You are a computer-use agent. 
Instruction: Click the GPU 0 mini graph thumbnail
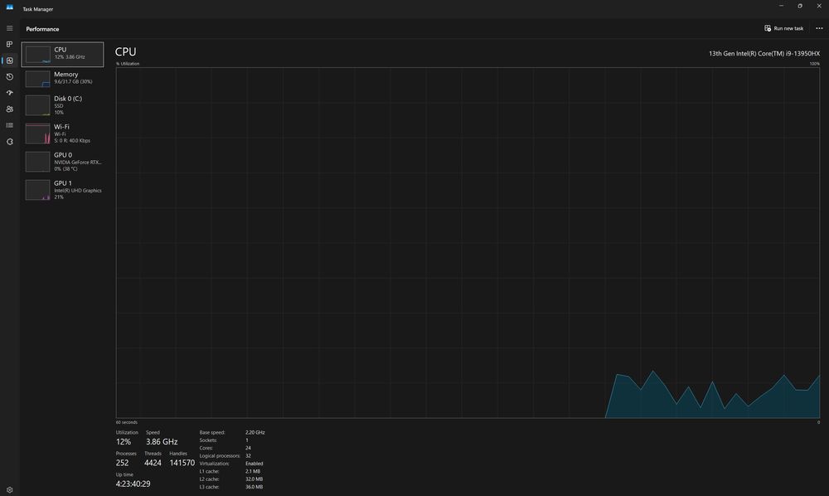tap(37, 162)
